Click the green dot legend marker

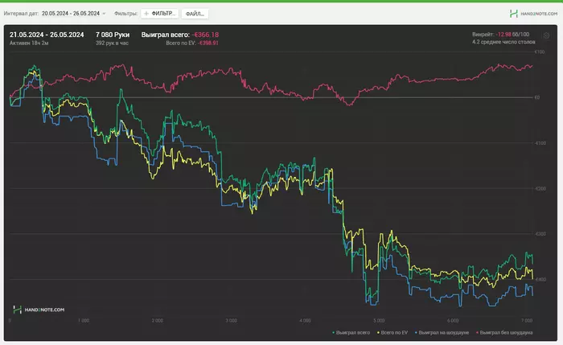tap(333, 331)
